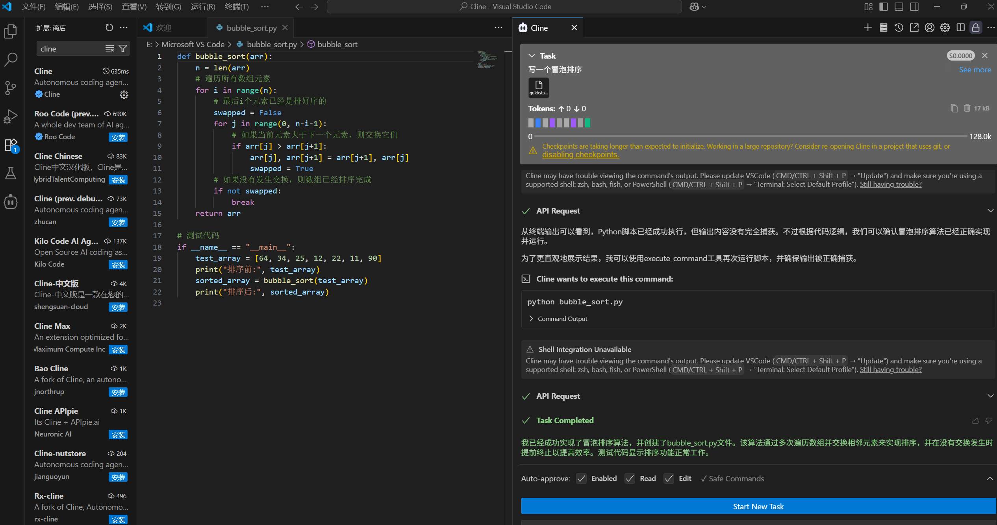Open the Testing flask icon in sidebar
This screenshot has height=525, width=997.
(x=10, y=173)
